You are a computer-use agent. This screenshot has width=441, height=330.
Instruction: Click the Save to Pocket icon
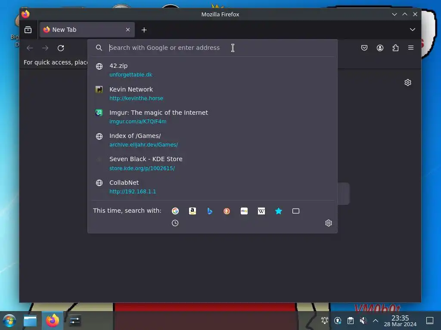(364, 48)
